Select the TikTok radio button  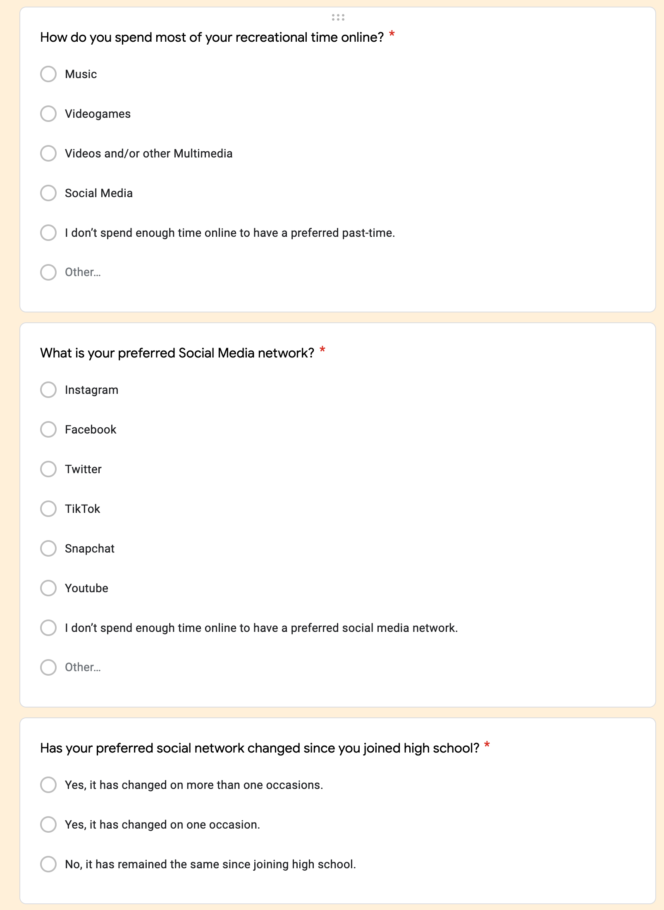[48, 509]
